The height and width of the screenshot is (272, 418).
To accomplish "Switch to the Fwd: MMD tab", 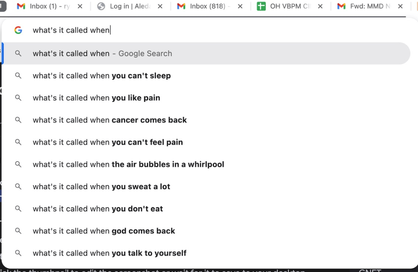I will 367,7.
